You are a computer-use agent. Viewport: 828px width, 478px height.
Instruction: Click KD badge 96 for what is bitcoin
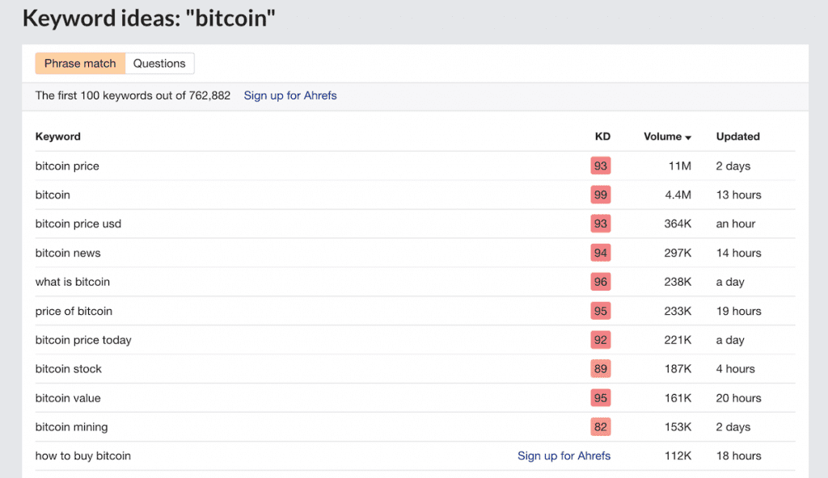(601, 282)
